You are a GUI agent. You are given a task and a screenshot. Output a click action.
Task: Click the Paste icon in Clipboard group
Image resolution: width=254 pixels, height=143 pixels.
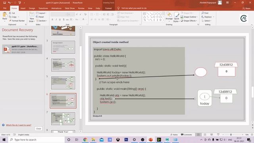pyautogui.click(x=5, y=15)
